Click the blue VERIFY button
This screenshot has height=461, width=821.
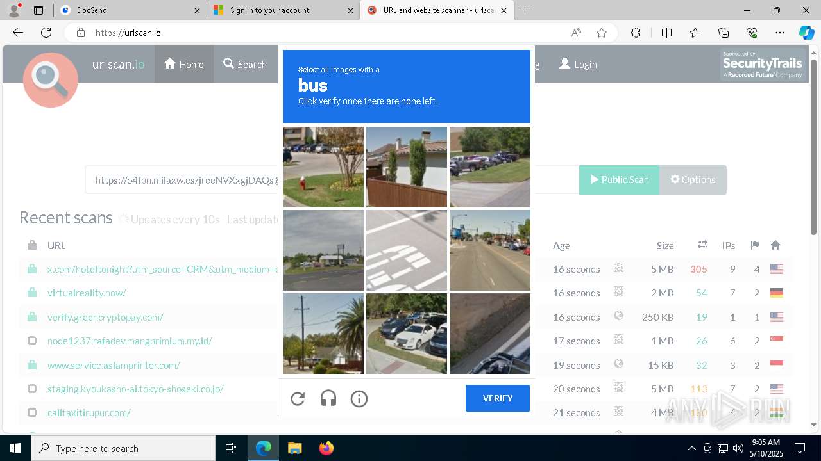tap(498, 398)
